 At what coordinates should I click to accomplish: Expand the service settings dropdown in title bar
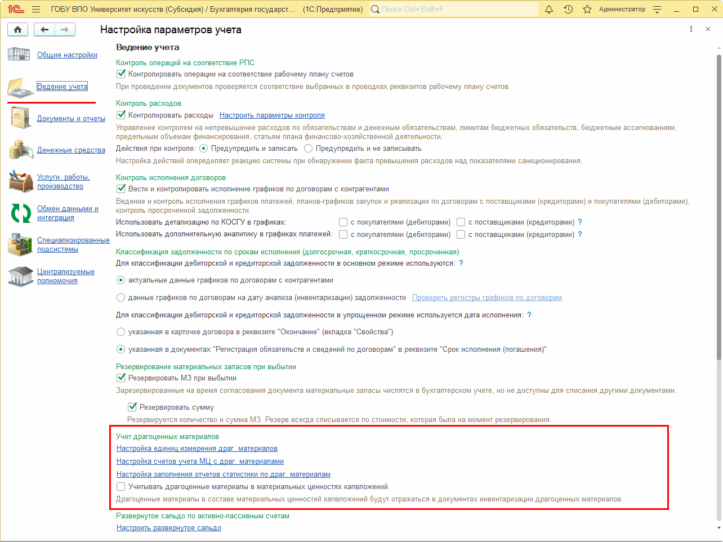pyautogui.click(x=657, y=10)
